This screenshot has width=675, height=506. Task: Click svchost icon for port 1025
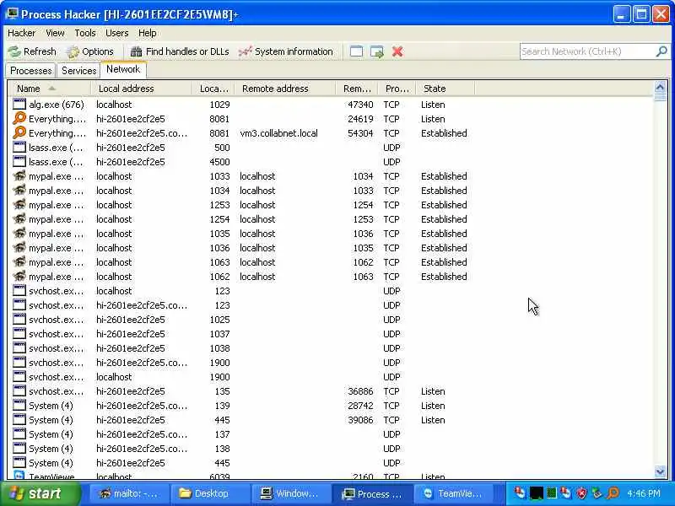[19, 320]
